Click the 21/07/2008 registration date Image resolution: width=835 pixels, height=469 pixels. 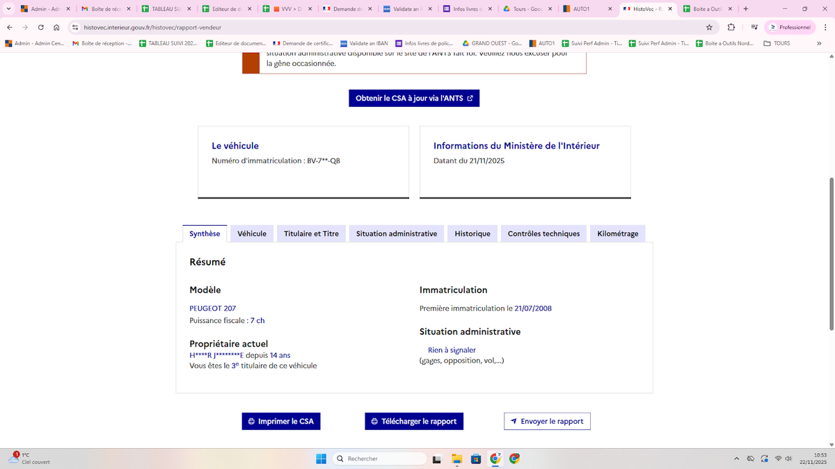533,308
